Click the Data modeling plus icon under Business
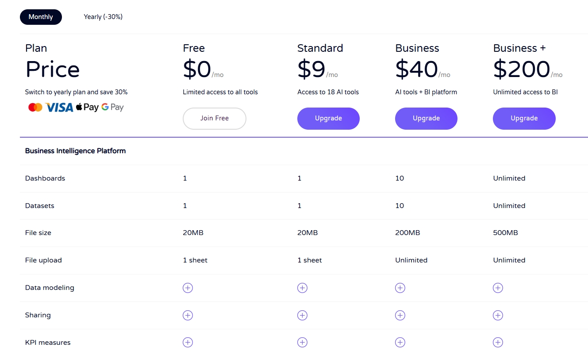The image size is (588, 355). click(400, 288)
